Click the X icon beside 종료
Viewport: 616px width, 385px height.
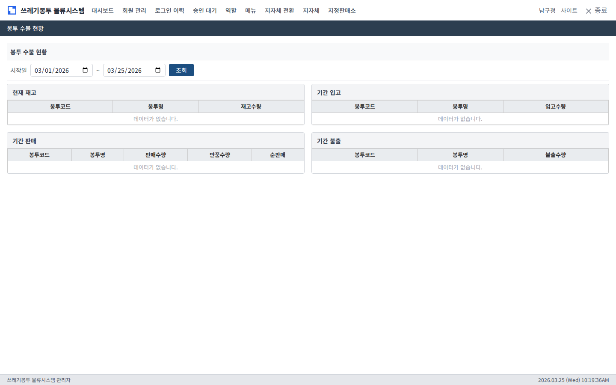tap(589, 11)
